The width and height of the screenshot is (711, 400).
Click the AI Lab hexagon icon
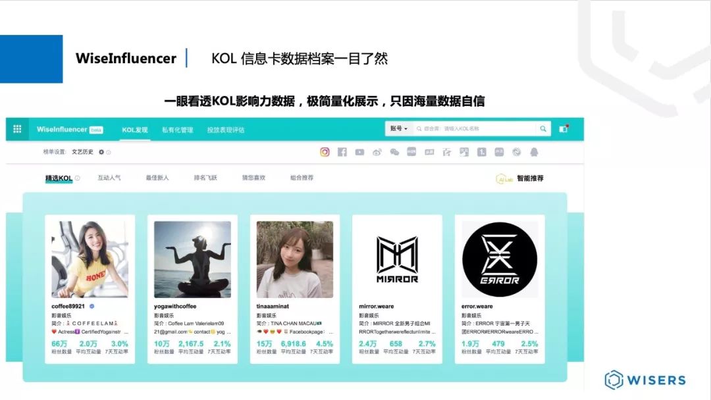[x=504, y=179]
